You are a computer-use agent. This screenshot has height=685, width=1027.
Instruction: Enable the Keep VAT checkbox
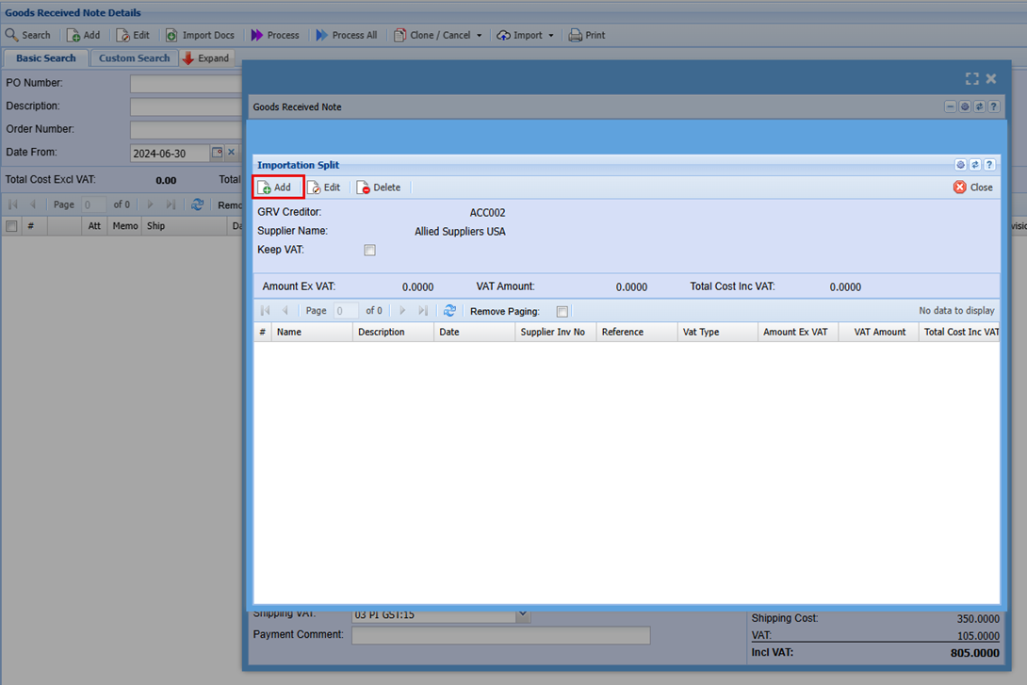369,251
